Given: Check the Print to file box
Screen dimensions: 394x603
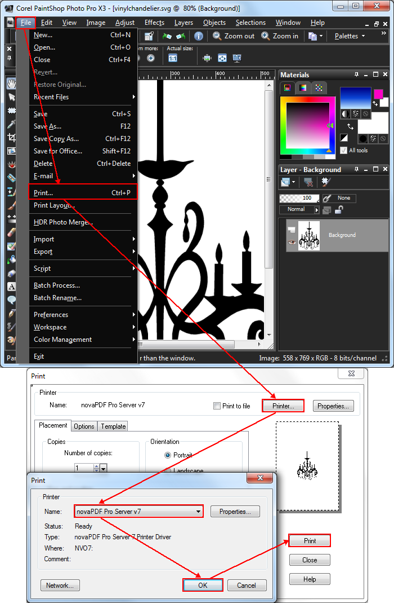Looking at the screenshot, I should pyautogui.click(x=217, y=406).
